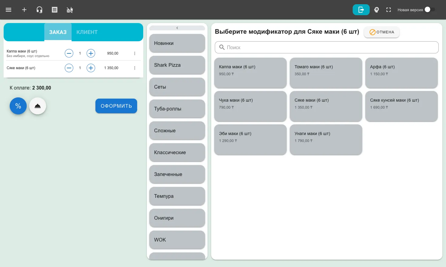The height and width of the screenshot is (267, 446).
Task: Choose modifier Эби маки (6 шт)
Action: tap(250, 140)
